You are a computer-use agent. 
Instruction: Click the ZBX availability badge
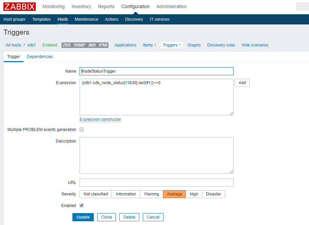pyautogui.click(x=67, y=45)
